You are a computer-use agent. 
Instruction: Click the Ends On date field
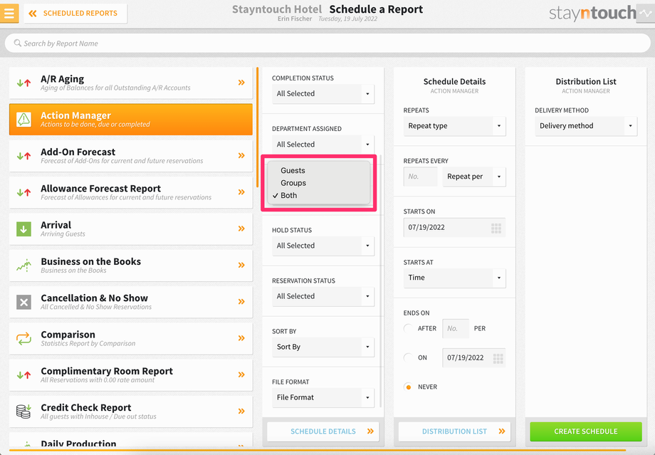pyautogui.click(x=474, y=357)
